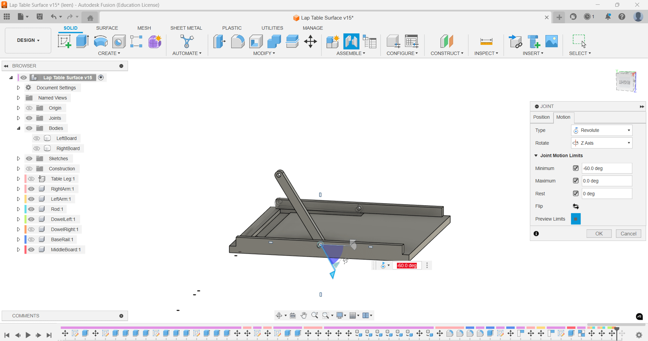This screenshot has height=341, width=648.
Task: Open the notifications bell icon
Action: [608, 17]
